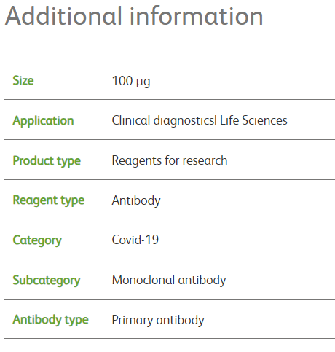Screen dimensions: 335x352
Task: Click the word Monoclonal in Subcategory row
Action: point(143,281)
